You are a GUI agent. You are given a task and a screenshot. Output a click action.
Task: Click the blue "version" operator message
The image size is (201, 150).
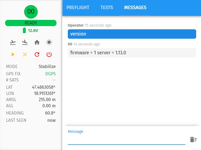(132, 34)
